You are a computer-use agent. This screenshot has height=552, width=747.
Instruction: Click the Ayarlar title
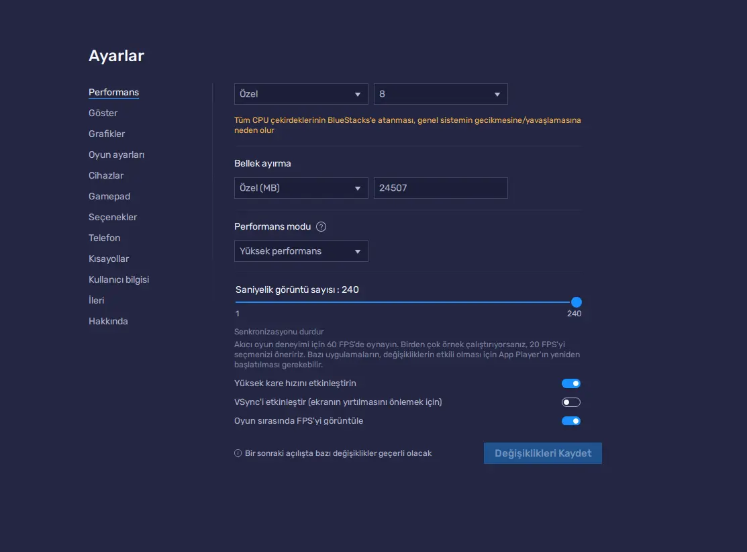coord(116,56)
